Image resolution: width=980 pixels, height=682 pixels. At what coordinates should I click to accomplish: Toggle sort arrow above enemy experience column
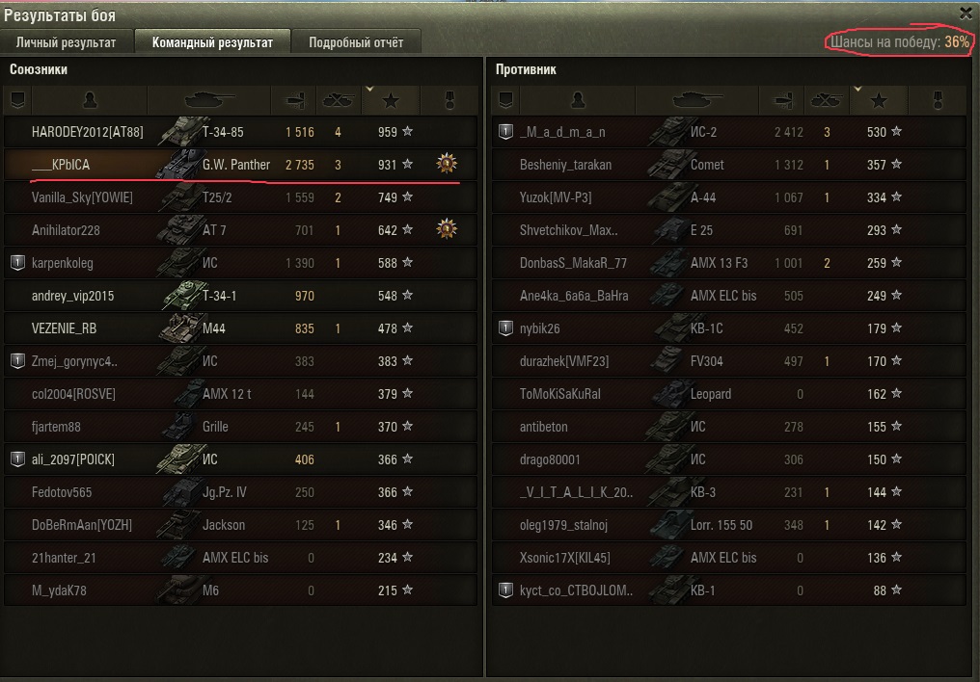click(858, 90)
